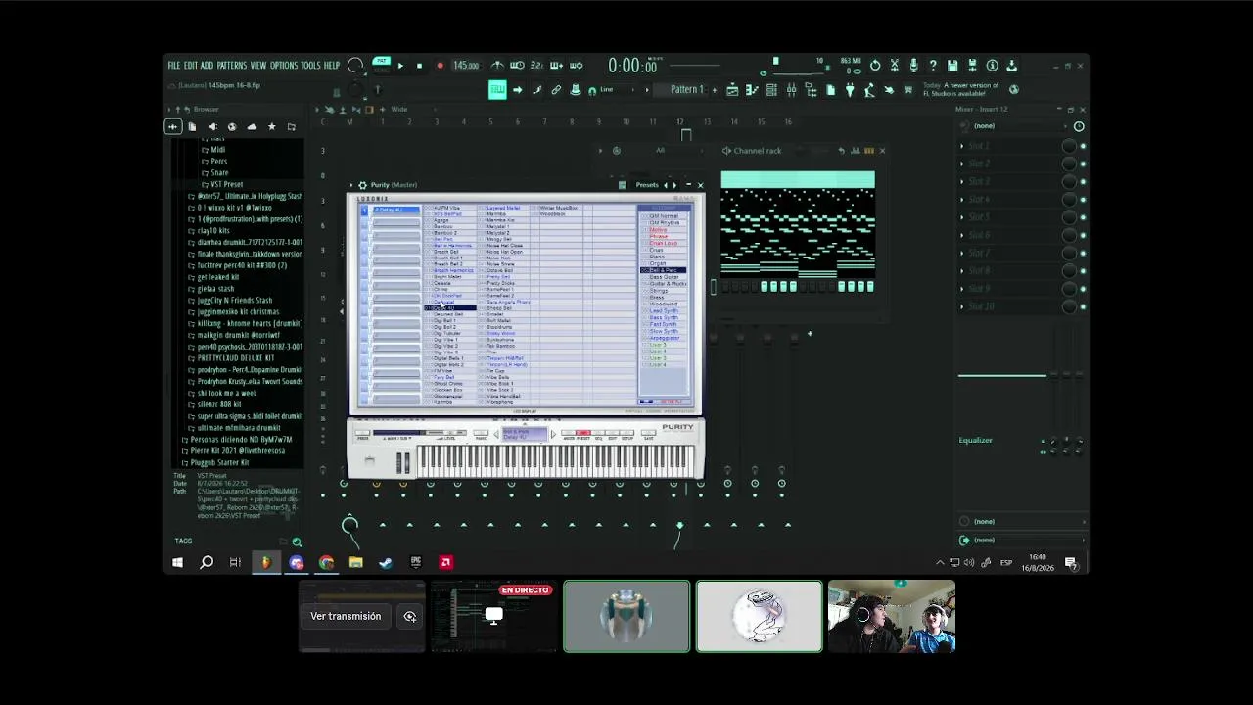The width and height of the screenshot is (1253, 705).
Task: Toggle the Slot 10 enable LED in Mixer
Action: click(1082, 306)
